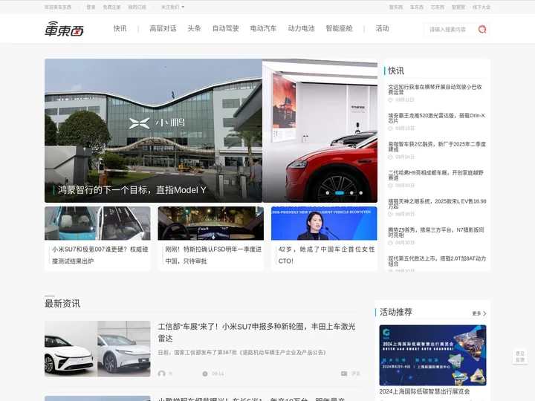Screen dimensions: 535x401
Task: Click clock icon beside 09月10日
Action: 391,128
